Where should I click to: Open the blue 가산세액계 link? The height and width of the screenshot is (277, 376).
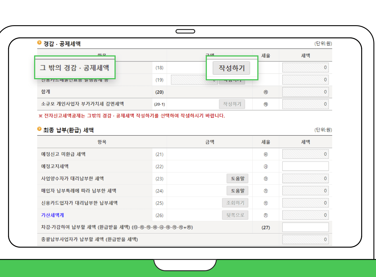[x=52, y=215]
